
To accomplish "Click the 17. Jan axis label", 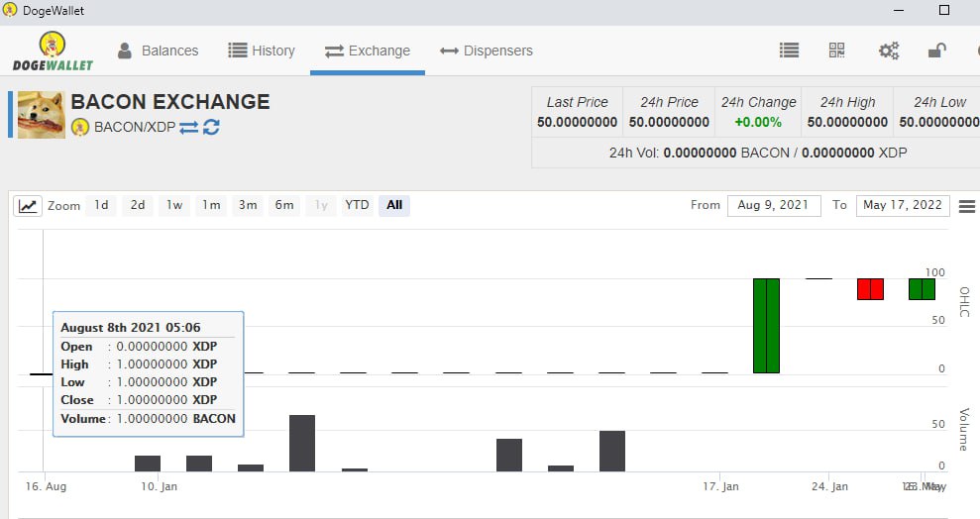I will (x=720, y=486).
